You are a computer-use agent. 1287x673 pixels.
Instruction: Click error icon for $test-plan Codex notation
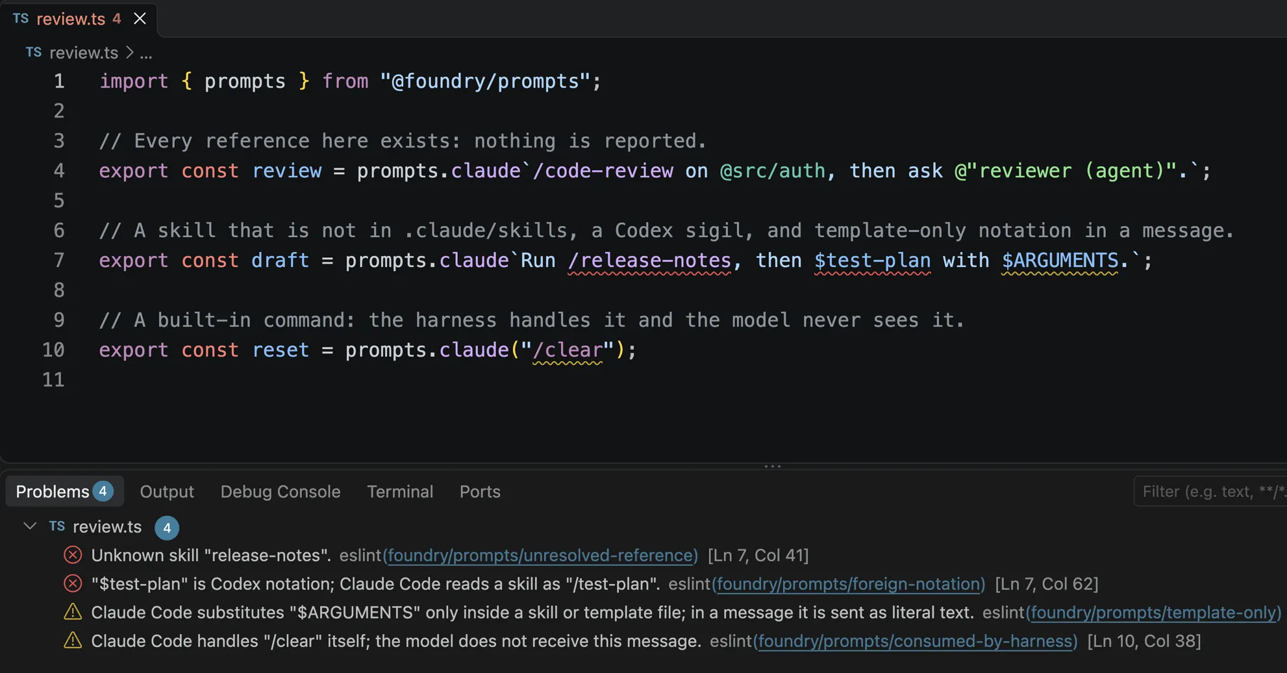click(73, 584)
